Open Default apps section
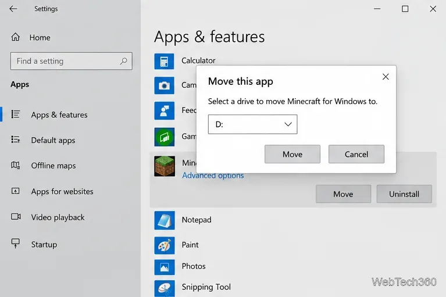The width and height of the screenshot is (446, 297). point(53,140)
